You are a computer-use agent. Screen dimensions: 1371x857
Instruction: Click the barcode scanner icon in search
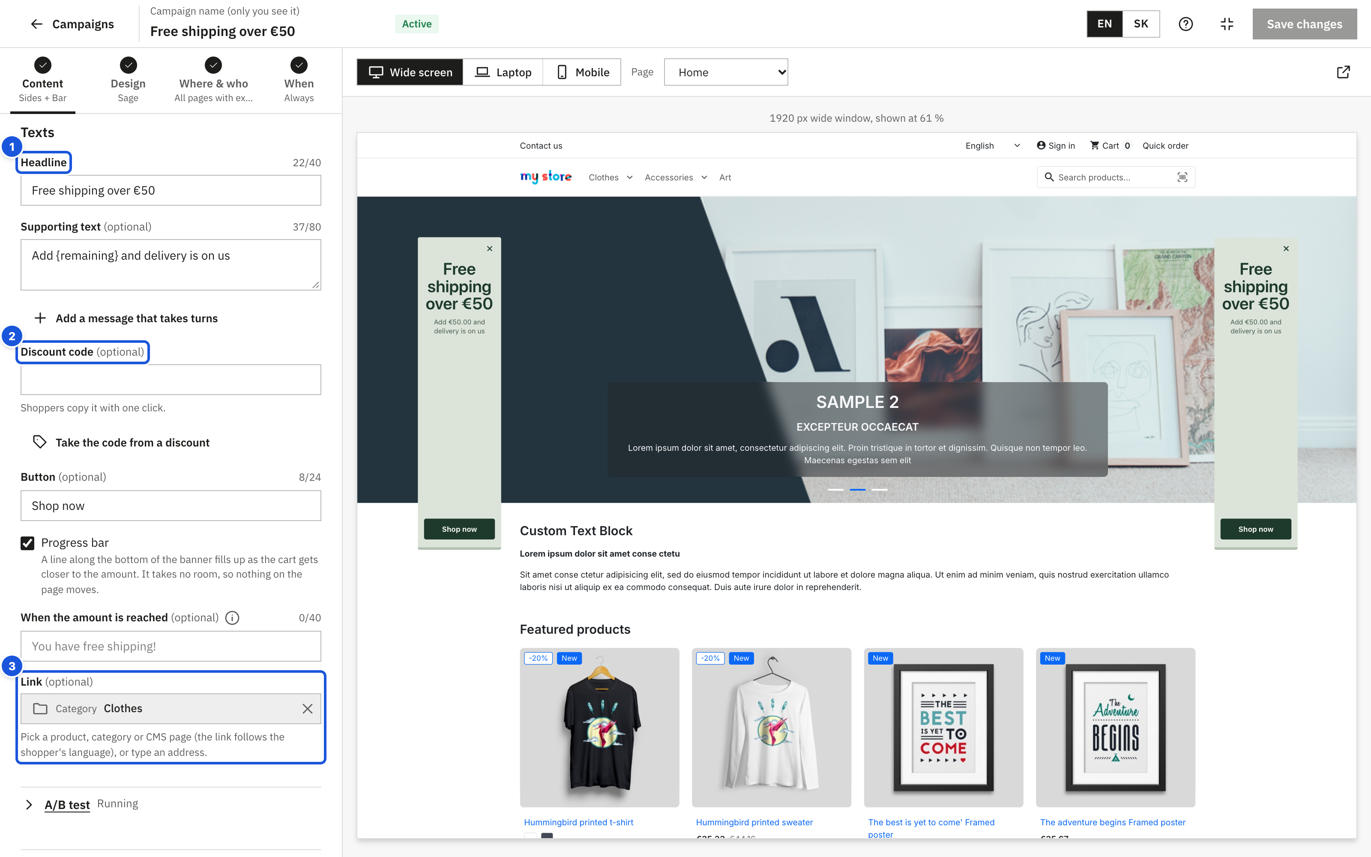click(1182, 177)
